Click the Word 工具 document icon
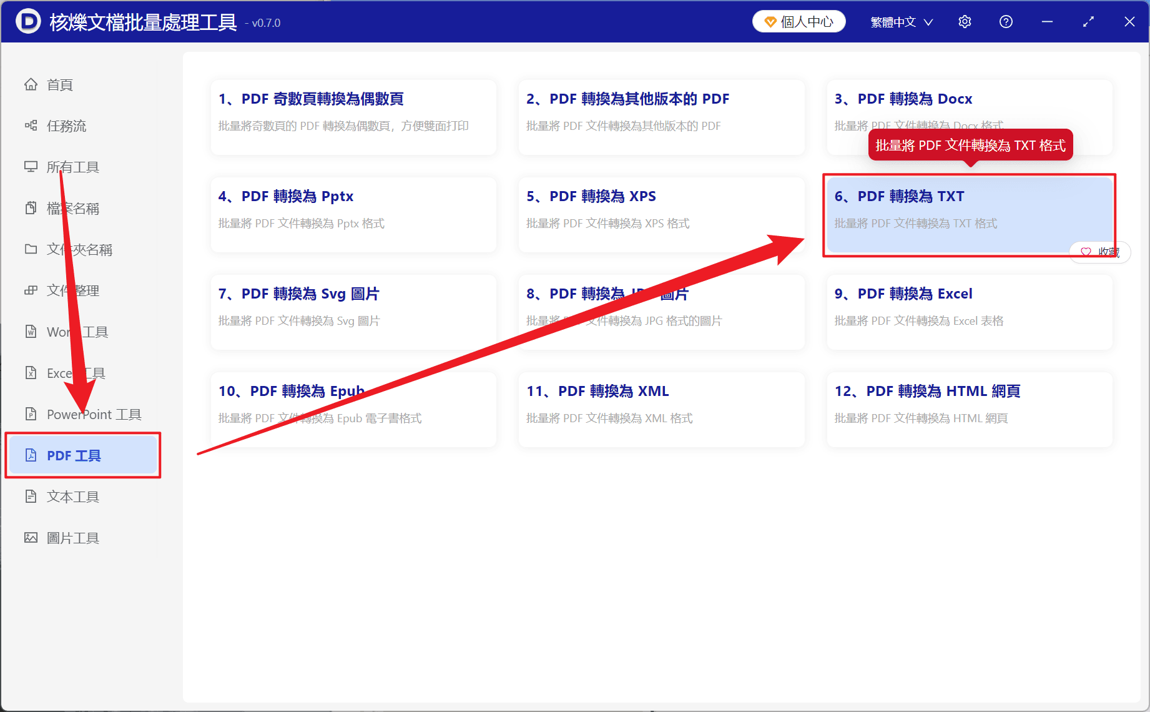The height and width of the screenshot is (712, 1150). [x=31, y=332]
